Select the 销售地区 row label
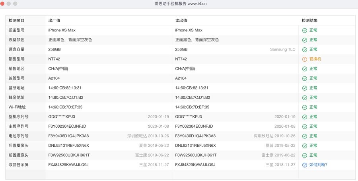The image size is (358, 181). 16,68
